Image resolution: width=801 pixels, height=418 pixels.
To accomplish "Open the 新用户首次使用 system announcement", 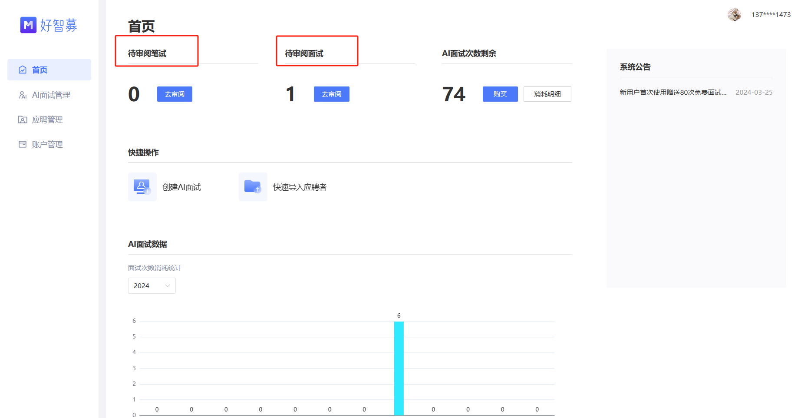I will 672,93.
